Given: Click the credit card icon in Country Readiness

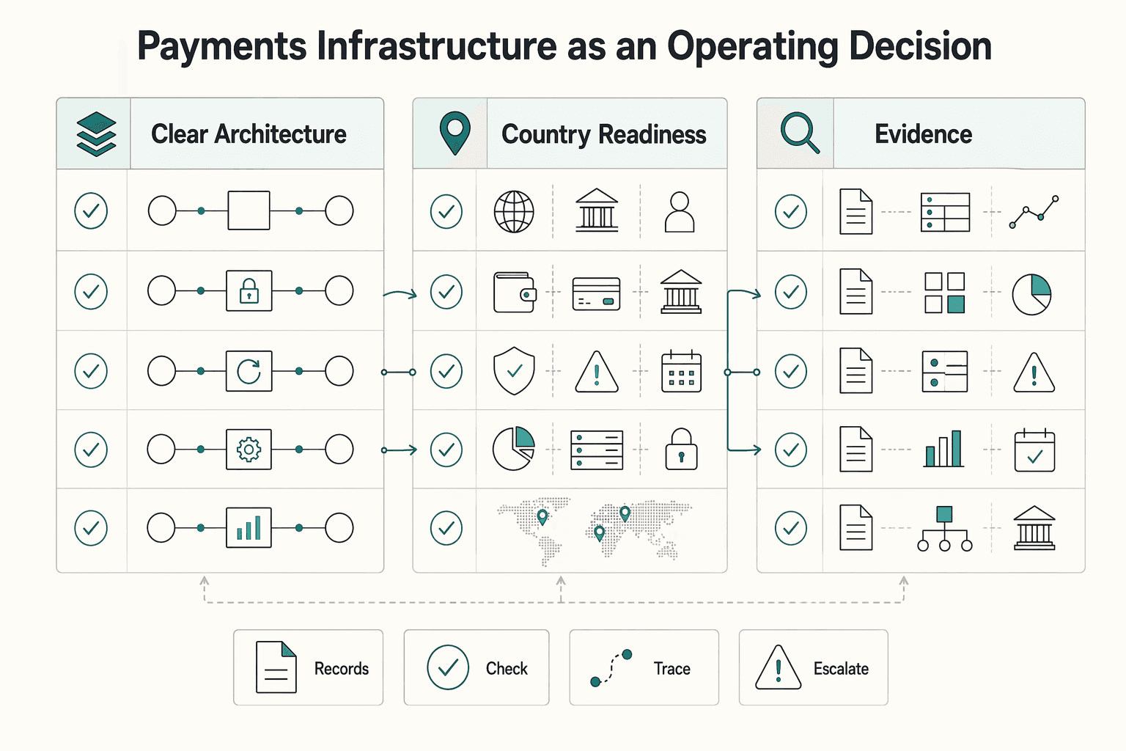Looking at the screenshot, I should 596,293.
